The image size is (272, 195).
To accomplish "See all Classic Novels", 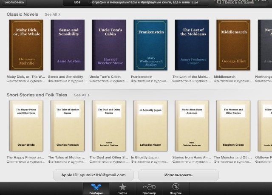I will click(x=52, y=14).
